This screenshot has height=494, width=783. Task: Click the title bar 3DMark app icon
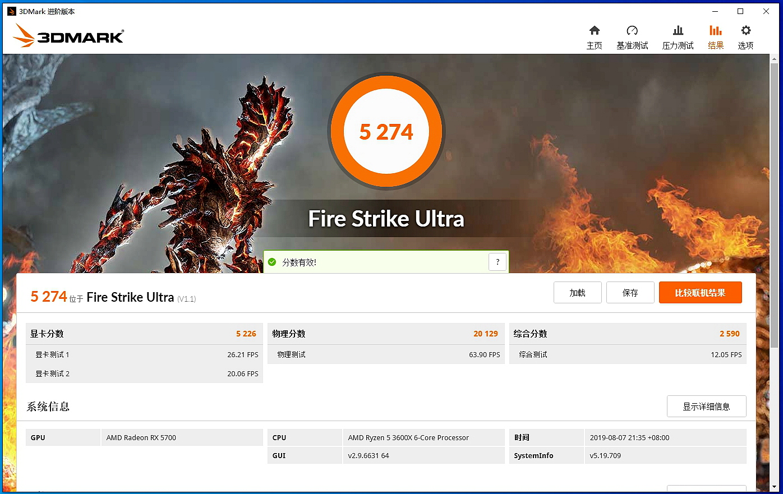pyautogui.click(x=11, y=11)
